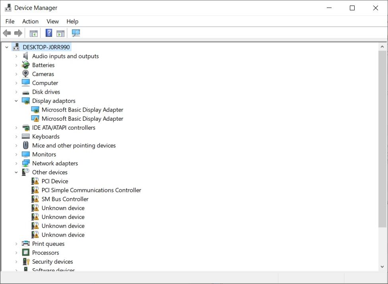The width and height of the screenshot is (388, 284).
Task: Click the Security devices key icon
Action: pyautogui.click(x=26, y=261)
